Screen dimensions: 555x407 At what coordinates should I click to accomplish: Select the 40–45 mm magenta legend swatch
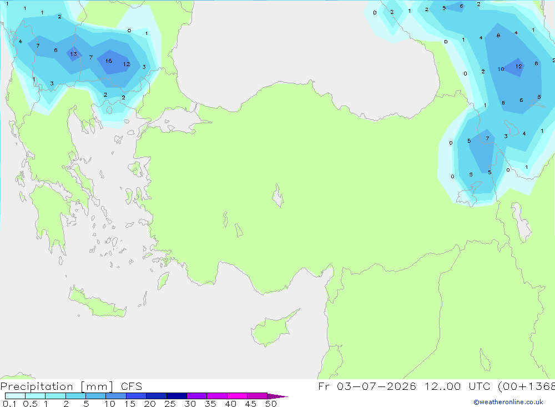click(237, 396)
